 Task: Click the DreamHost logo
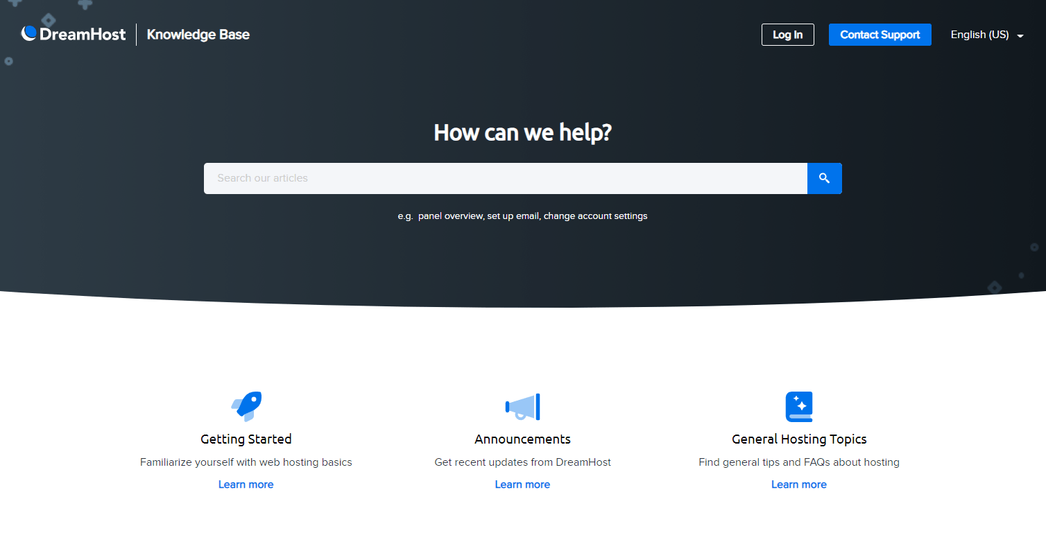[74, 34]
